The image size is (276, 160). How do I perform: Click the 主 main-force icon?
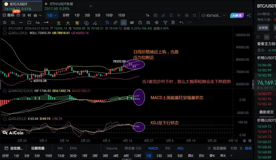tap(59, 23)
